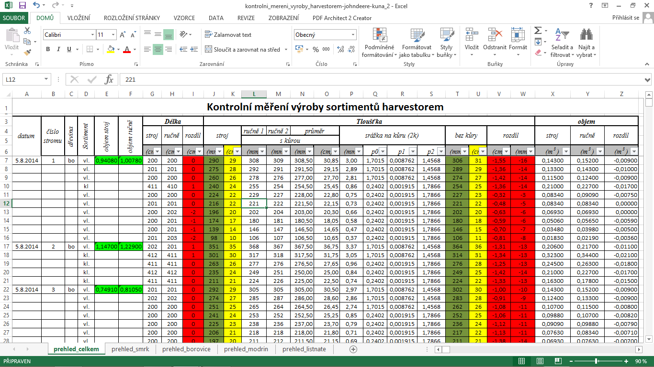Expand Sloučit a zarovnat na střed arrow
Screen dimensions: 654x367
pos(286,49)
